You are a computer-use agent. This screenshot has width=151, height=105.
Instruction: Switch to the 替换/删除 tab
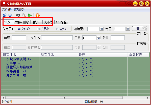pyautogui.click(x=22, y=22)
